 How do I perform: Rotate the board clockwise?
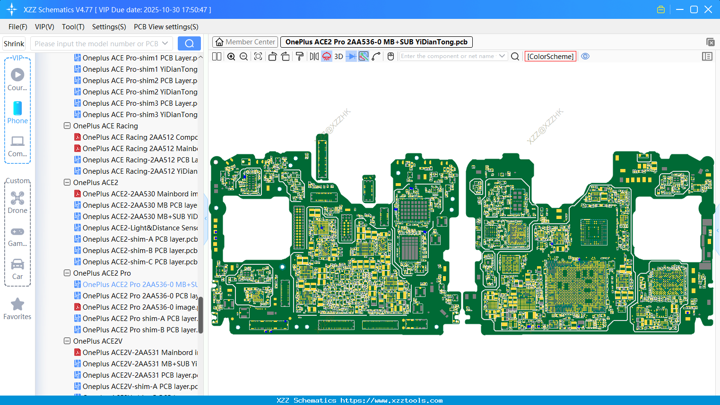(286, 57)
